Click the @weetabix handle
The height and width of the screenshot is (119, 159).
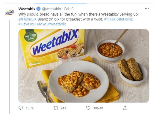(x=52, y=9)
